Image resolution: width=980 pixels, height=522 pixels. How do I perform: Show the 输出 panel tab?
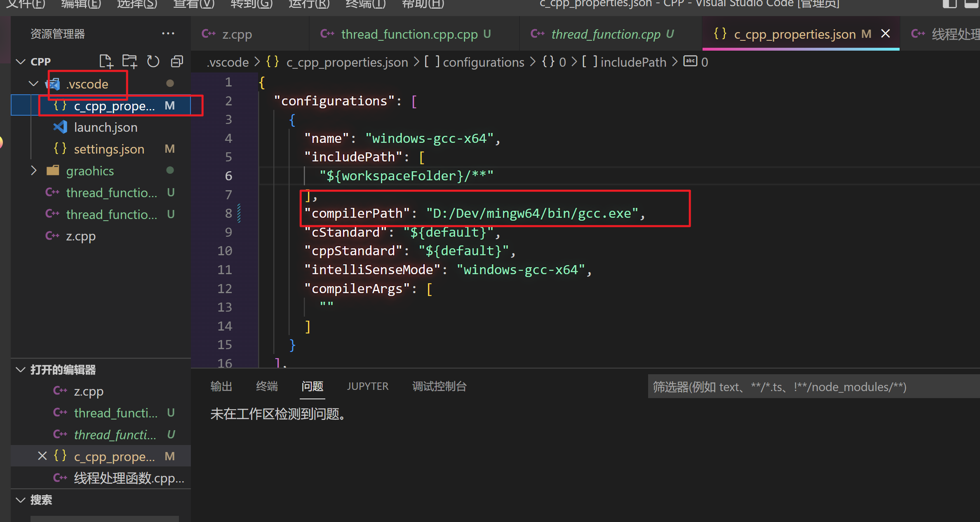click(221, 386)
